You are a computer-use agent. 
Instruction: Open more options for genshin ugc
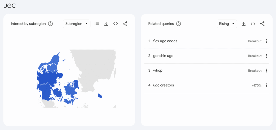pyautogui.click(x=267, y=56)
